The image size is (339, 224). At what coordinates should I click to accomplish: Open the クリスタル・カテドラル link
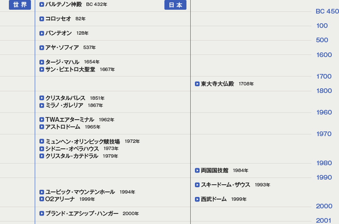point(72,156)
